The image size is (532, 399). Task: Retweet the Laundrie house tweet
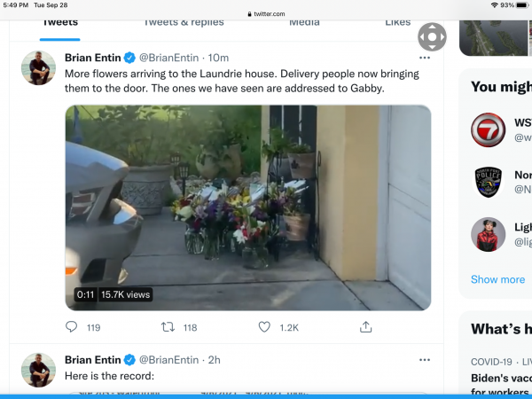pos(167,327)
